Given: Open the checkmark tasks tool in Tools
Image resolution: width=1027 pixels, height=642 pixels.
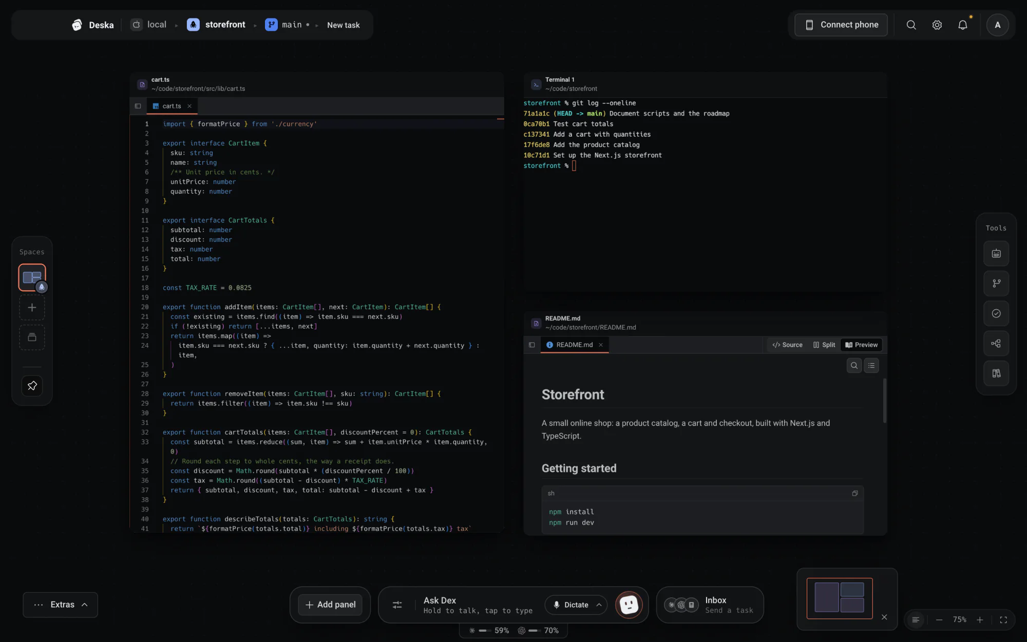Looking at the screenshot, I should [996, 313].
